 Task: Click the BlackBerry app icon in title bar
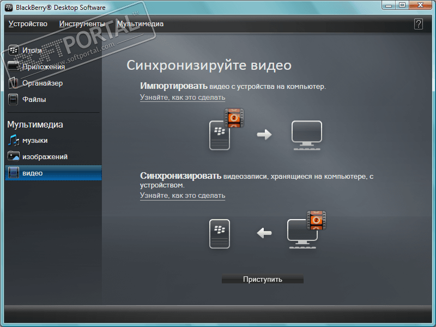[9, 8]
